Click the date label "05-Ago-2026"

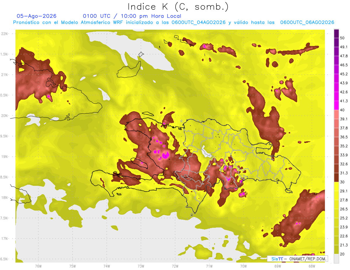coord(36,16)
